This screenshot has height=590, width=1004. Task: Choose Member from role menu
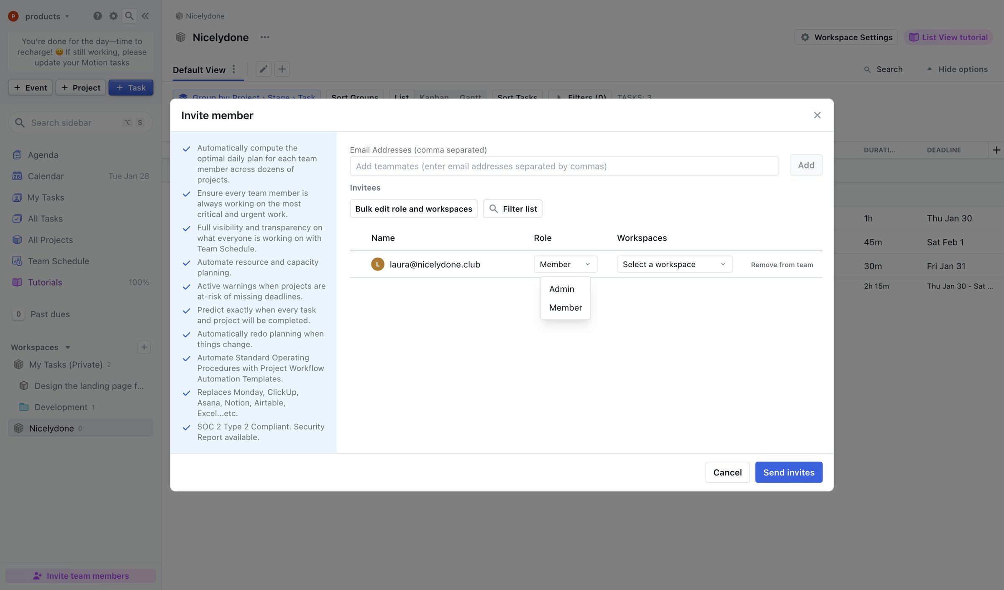565,307
